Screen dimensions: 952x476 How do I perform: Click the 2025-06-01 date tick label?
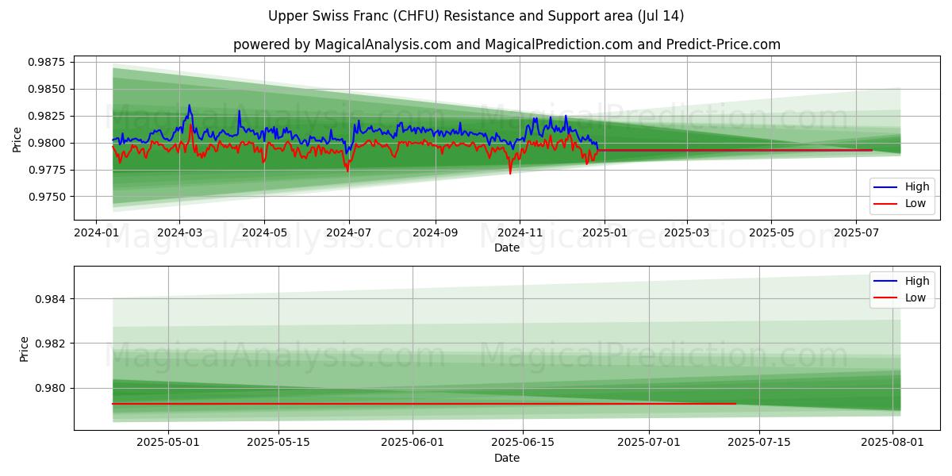point(413,443)
